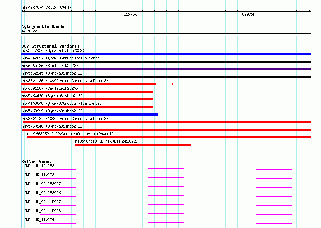Viewport: 321px width, 228px height.
Task: Click the red bar of nsv6391287
Action: coord(87,92)
